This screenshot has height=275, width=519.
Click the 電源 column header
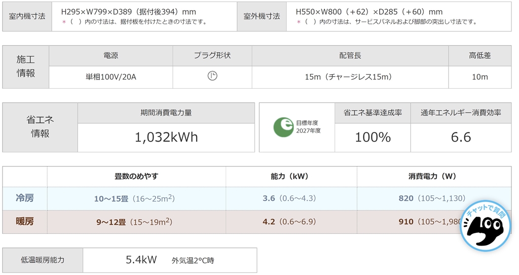point(110,55)
